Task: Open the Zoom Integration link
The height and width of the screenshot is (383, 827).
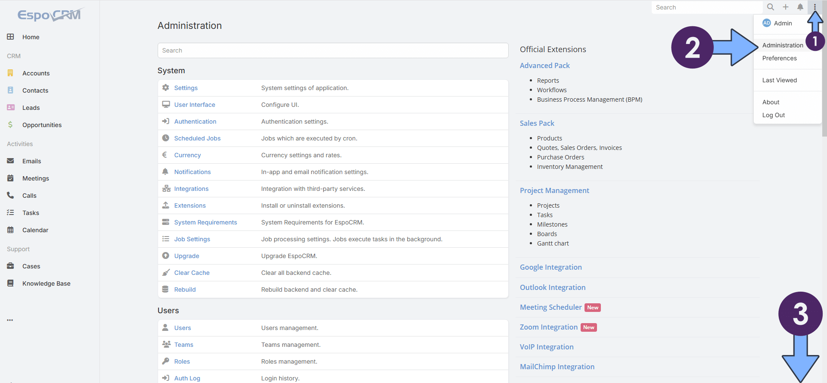Action: pos(549,327)
